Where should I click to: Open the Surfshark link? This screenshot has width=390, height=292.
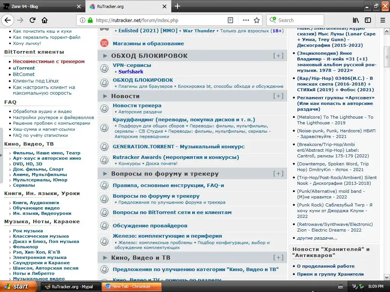pyautogui.click(x=131, y=71)
